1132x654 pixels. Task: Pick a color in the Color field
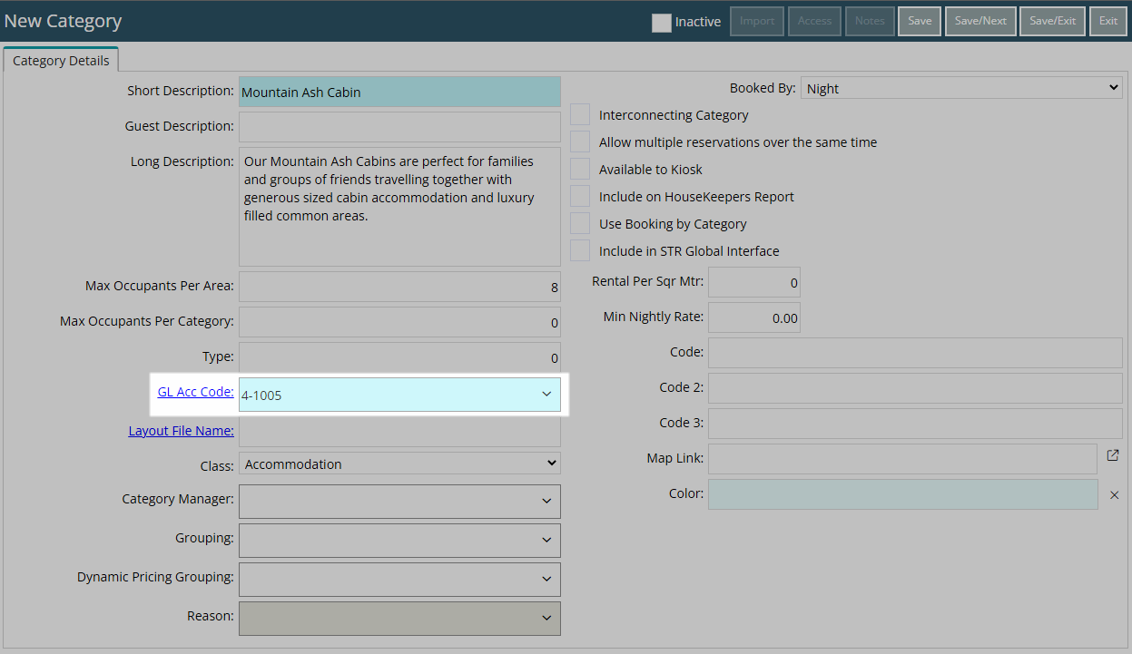click(x=902, y=494)
